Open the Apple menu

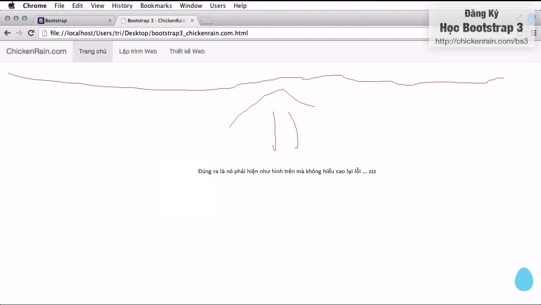(12, 6)
